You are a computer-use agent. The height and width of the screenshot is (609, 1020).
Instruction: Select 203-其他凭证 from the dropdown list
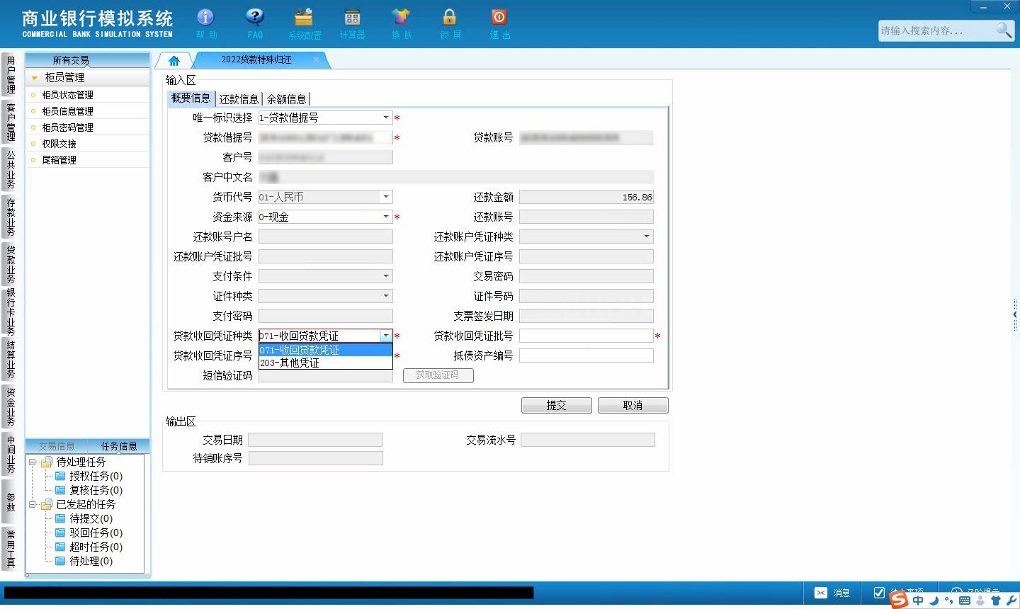[325, 363]
